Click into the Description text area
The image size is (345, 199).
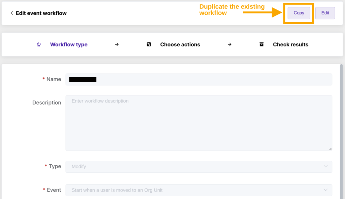coord(199,123)
